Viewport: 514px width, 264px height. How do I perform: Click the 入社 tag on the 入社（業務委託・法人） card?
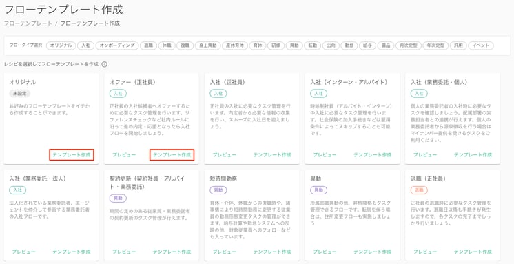(17, 190)
